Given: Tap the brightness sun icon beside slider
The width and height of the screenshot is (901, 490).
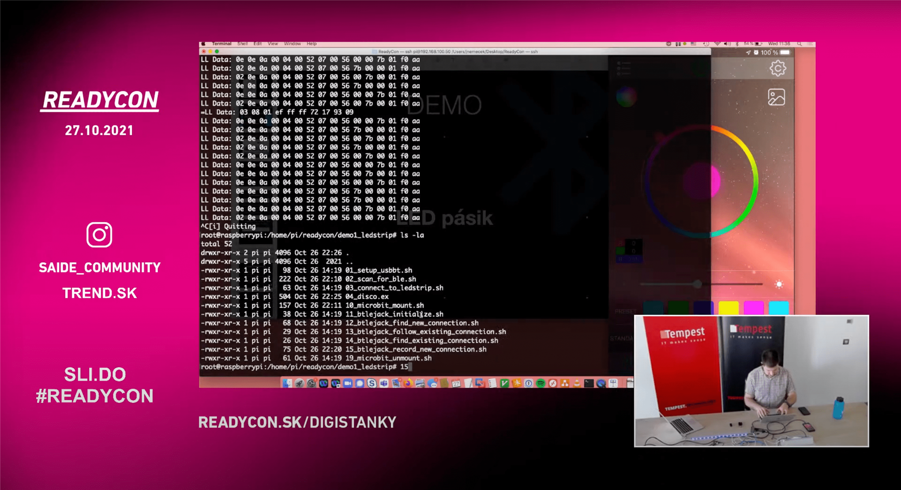Looking at the screenshot, I should click(779, 284).
